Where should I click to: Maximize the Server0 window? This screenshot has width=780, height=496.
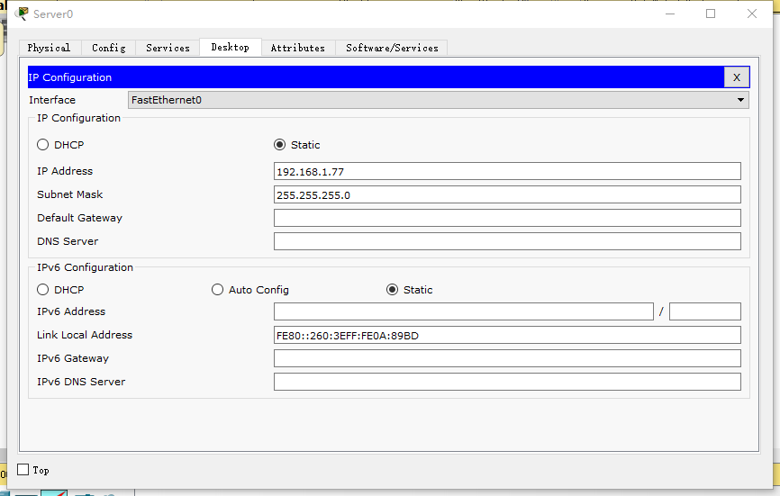point(711,14)
